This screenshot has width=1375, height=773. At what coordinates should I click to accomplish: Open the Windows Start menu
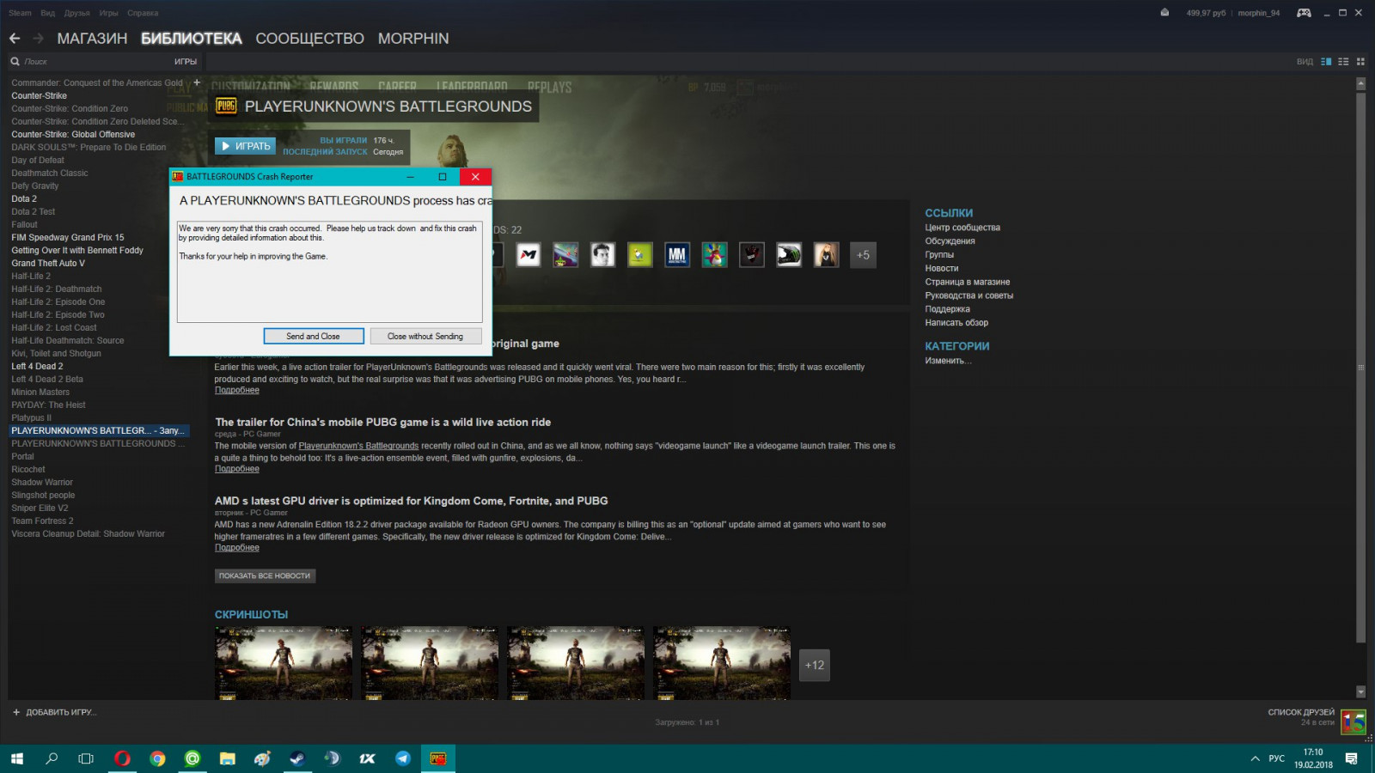coord(16,758)
